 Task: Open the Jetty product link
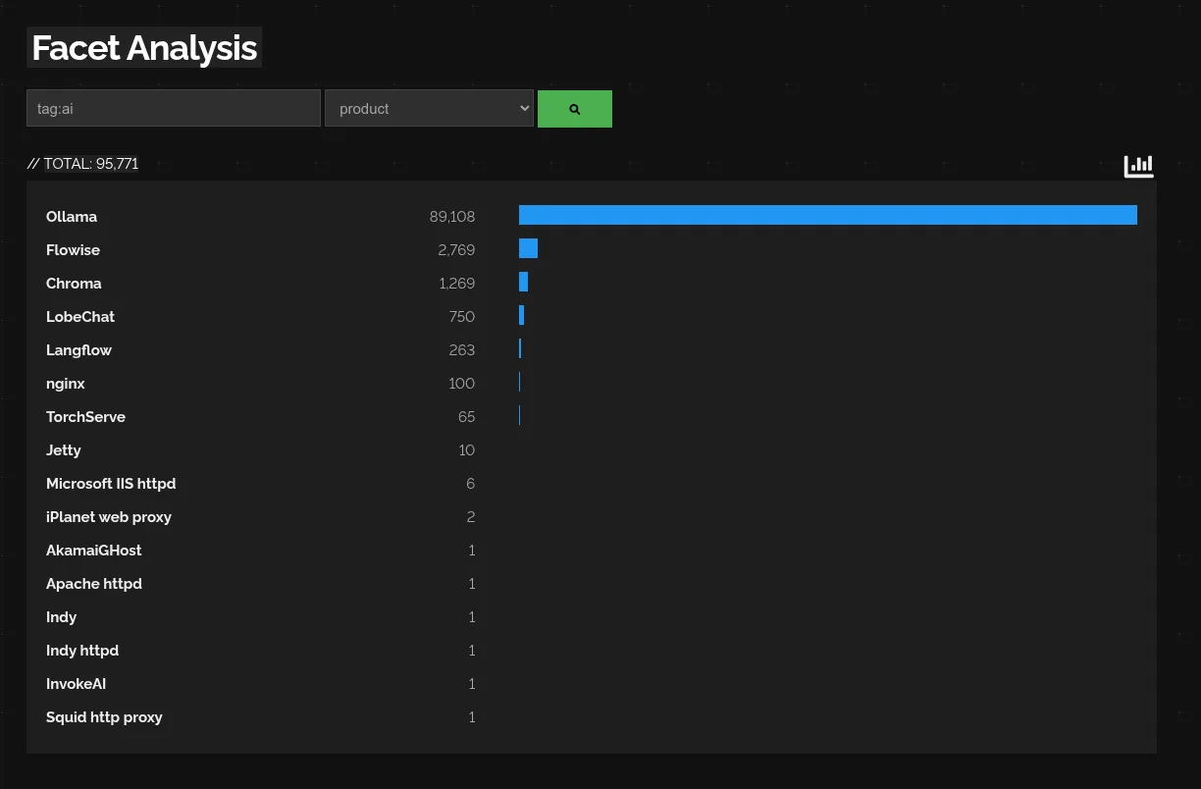(63, 450)
